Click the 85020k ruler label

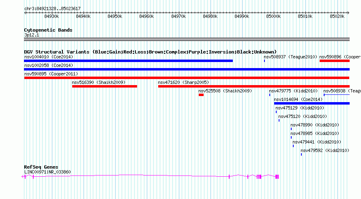pos(337,16)
